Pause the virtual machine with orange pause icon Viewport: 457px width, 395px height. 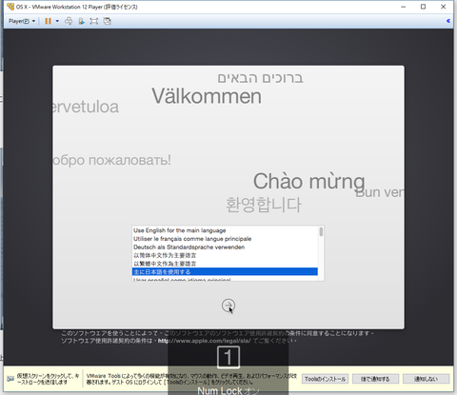pos(48,21)
